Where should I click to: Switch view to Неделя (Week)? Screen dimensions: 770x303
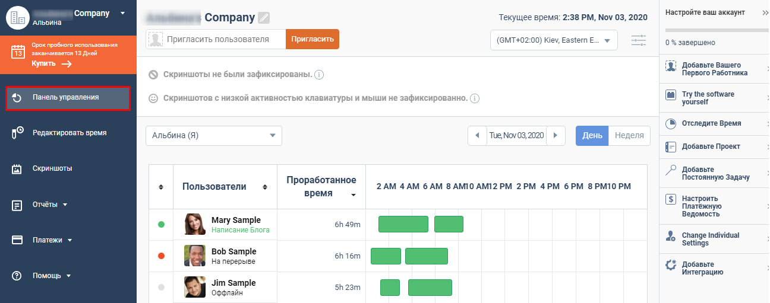point(629,135)
